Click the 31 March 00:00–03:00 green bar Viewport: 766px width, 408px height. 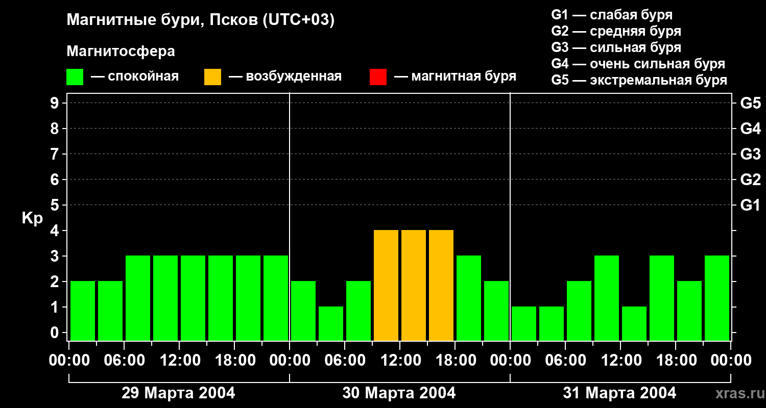click(x=524, y=323)
